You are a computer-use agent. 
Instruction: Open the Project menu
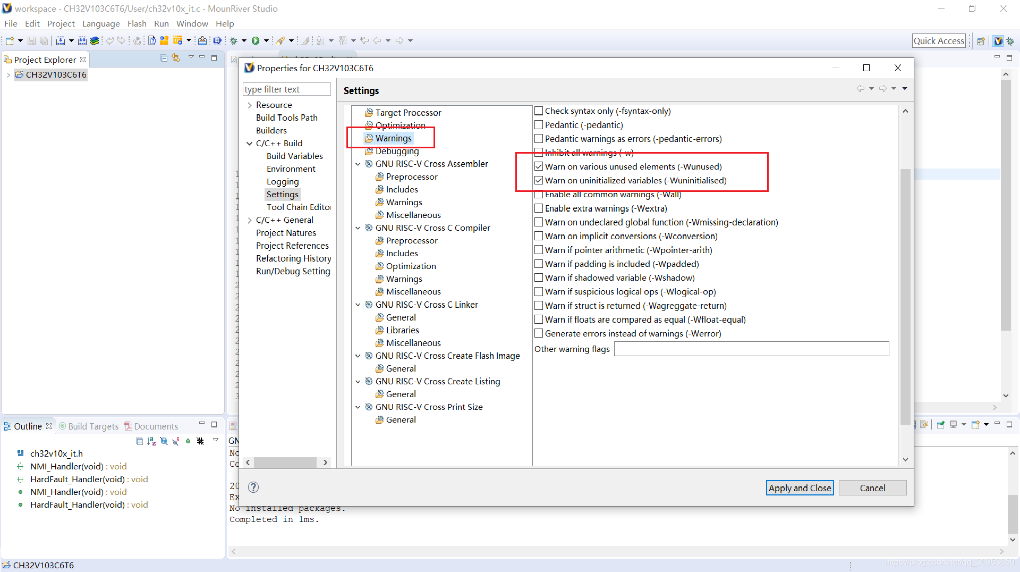[61, 23]
